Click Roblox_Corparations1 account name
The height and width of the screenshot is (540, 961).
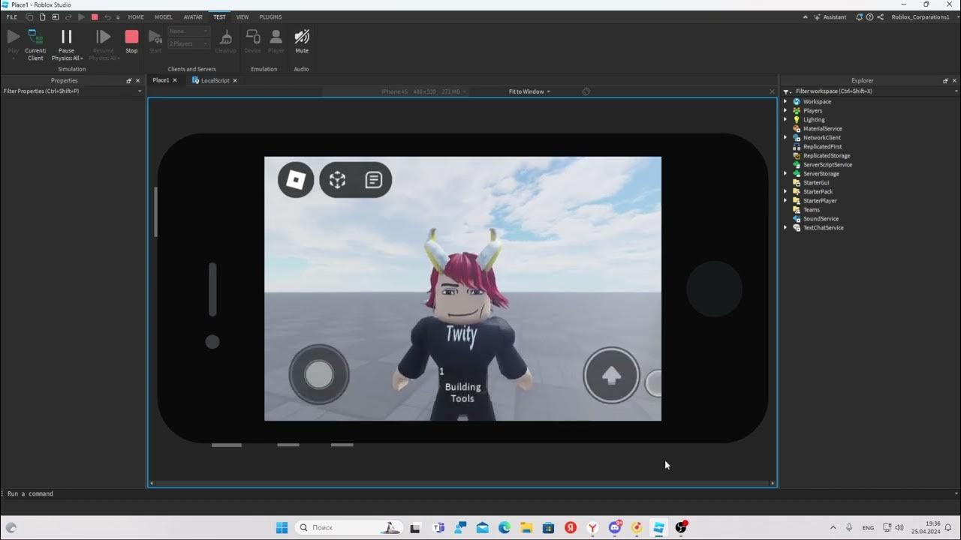(920, 16)
